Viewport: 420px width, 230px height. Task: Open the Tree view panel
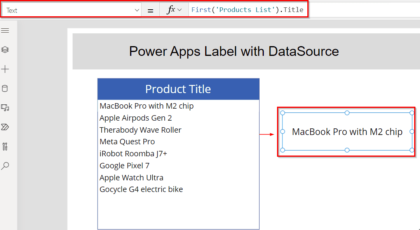[x=5, y=50]
